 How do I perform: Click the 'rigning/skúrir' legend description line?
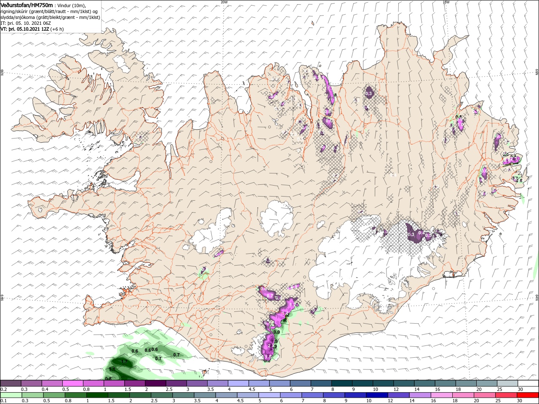49,11
